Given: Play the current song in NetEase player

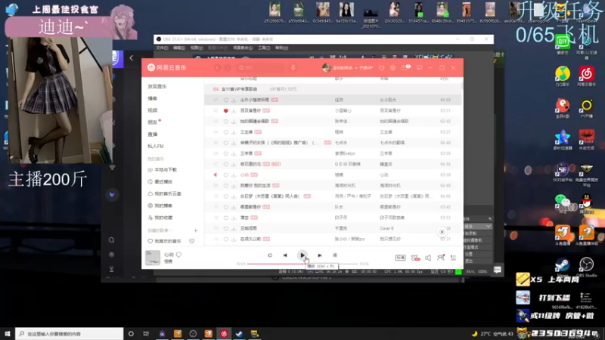Looking at the screenshot, I should [302, 255].
